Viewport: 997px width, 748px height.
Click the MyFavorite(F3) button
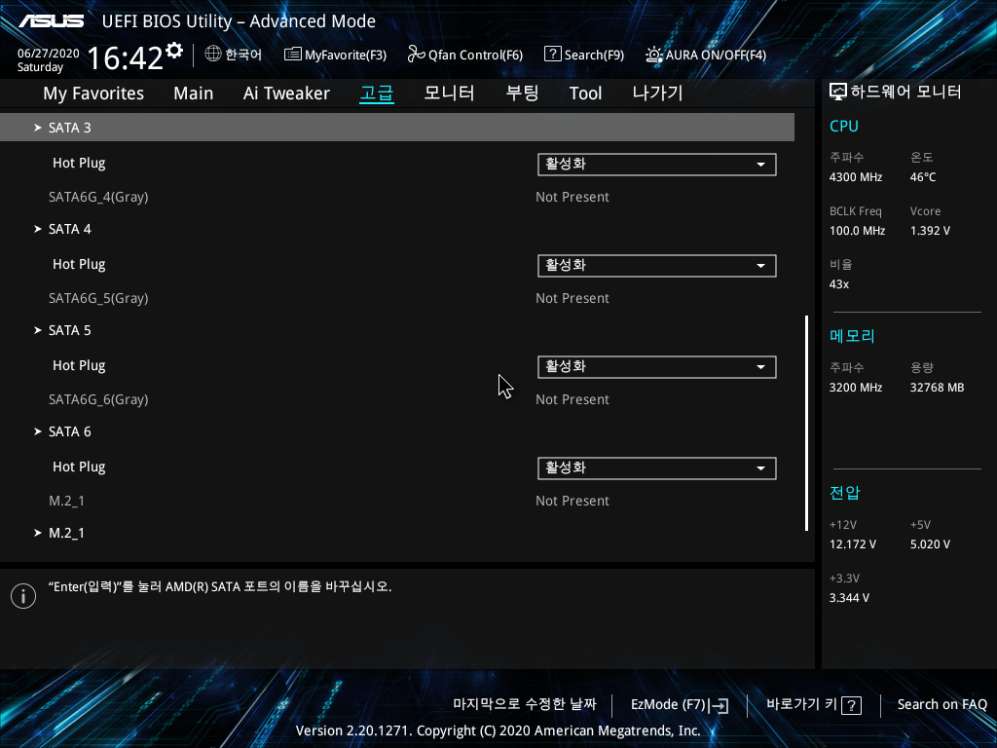point(335,55)
